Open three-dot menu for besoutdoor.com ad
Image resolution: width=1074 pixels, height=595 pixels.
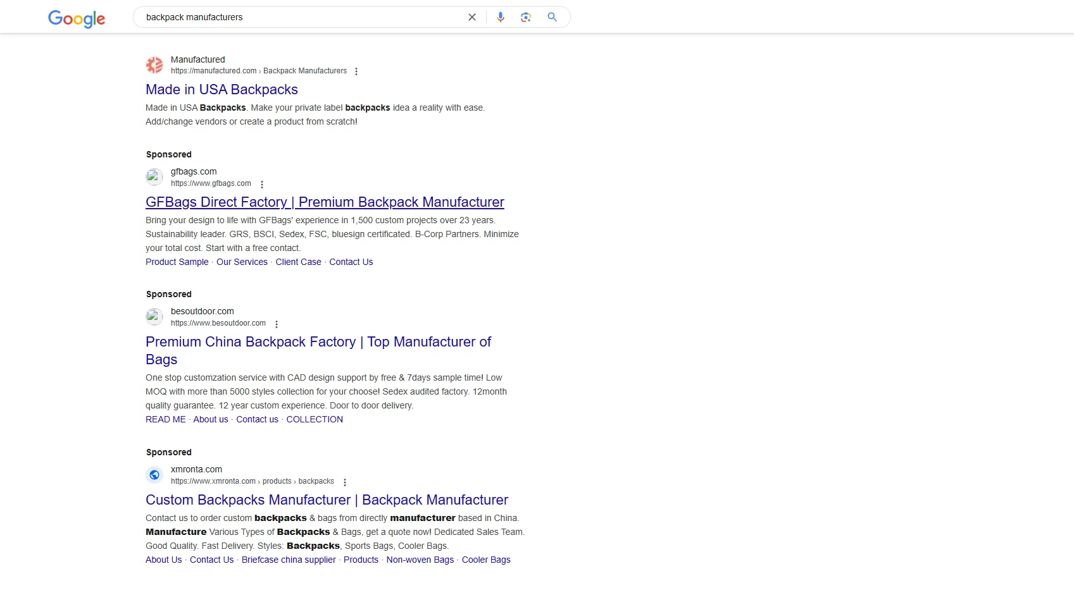pyautogui.click(x=277, y=324)
